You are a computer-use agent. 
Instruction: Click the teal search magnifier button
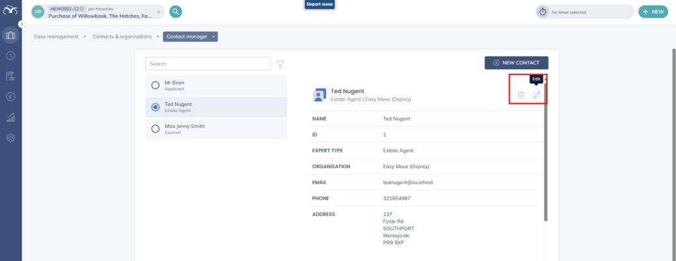[176, 12]
